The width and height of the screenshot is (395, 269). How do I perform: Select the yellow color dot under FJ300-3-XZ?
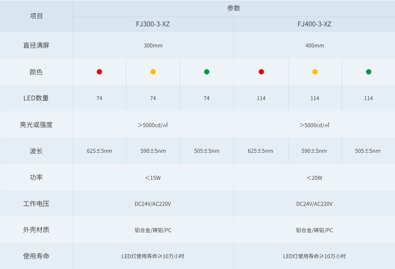click(153, 72)
